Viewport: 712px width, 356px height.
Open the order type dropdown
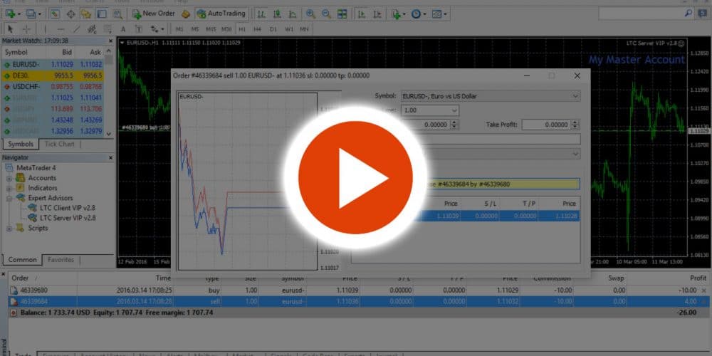click(x=504, y=154)
